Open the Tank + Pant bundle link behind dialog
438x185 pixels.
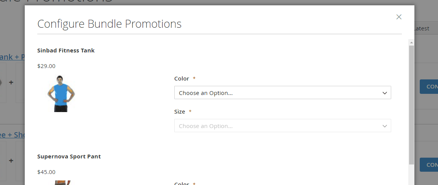(12, 57)
